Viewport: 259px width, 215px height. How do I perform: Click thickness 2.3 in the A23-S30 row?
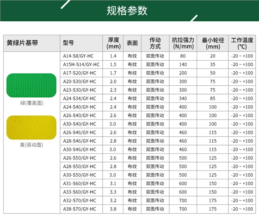(113, 90)
